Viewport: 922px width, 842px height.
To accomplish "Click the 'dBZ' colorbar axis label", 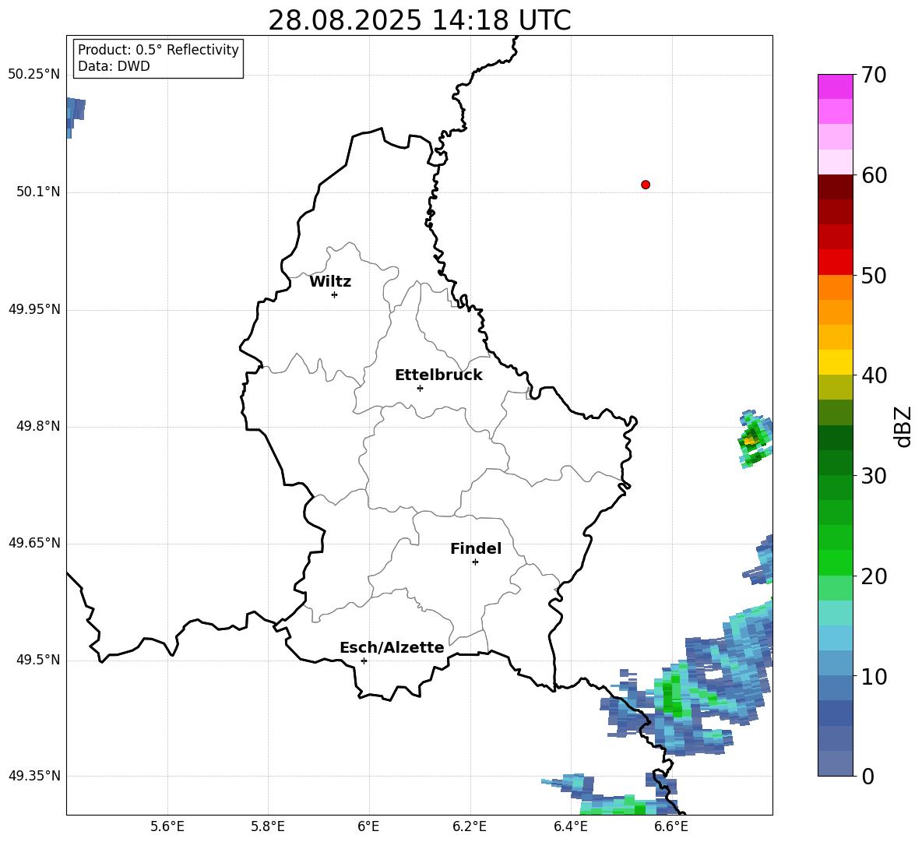I will pyautogui.click(x=903, y=426).
